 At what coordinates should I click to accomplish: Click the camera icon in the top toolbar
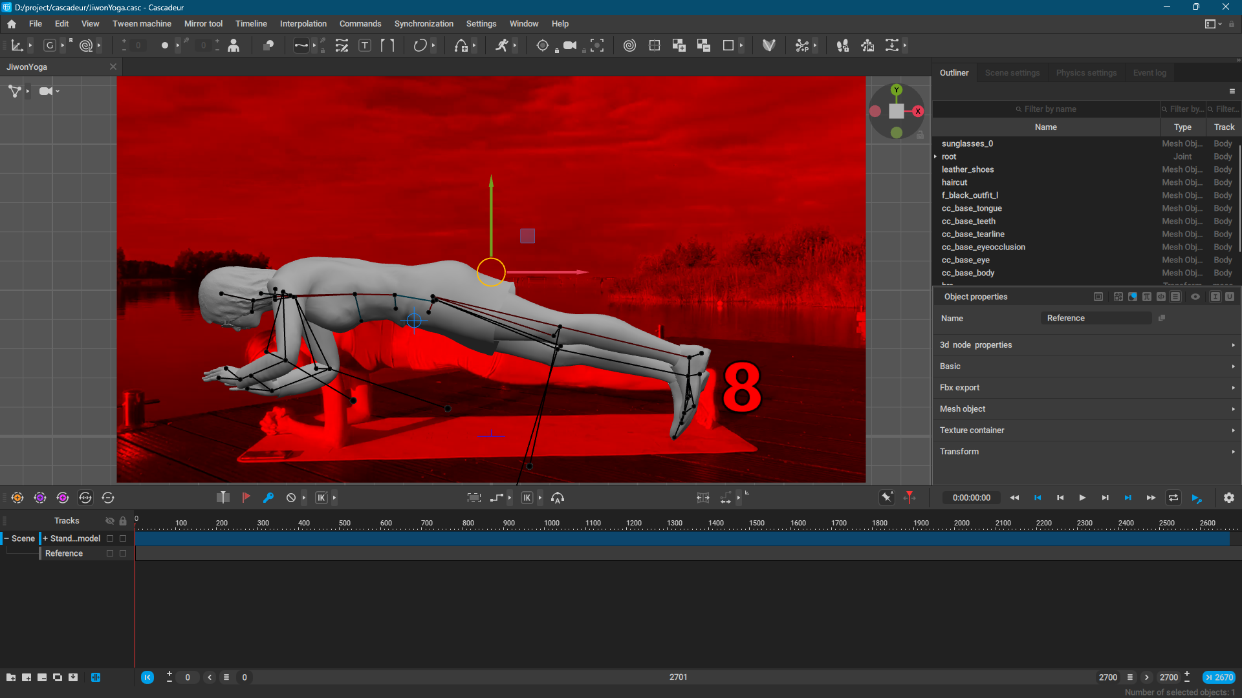tap(569, 45)
